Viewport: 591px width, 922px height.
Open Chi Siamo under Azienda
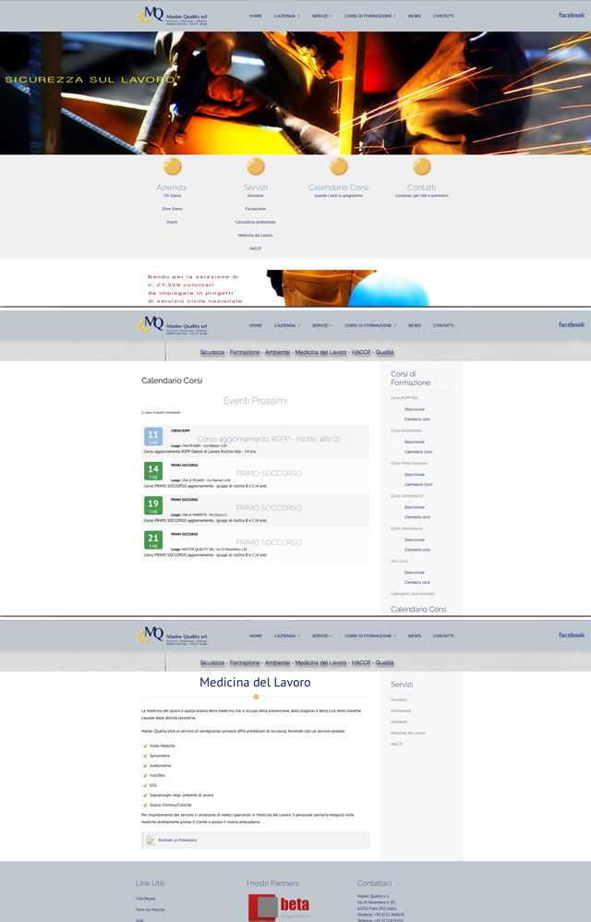pos(172,196)
